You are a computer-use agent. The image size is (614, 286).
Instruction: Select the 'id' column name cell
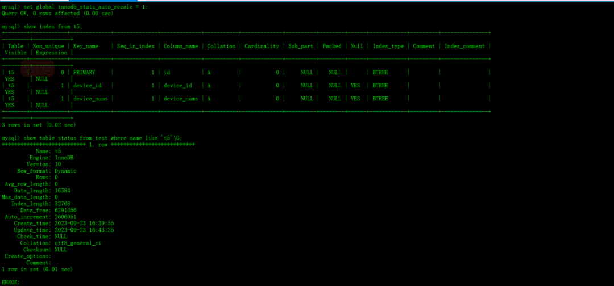pos(167,72)
